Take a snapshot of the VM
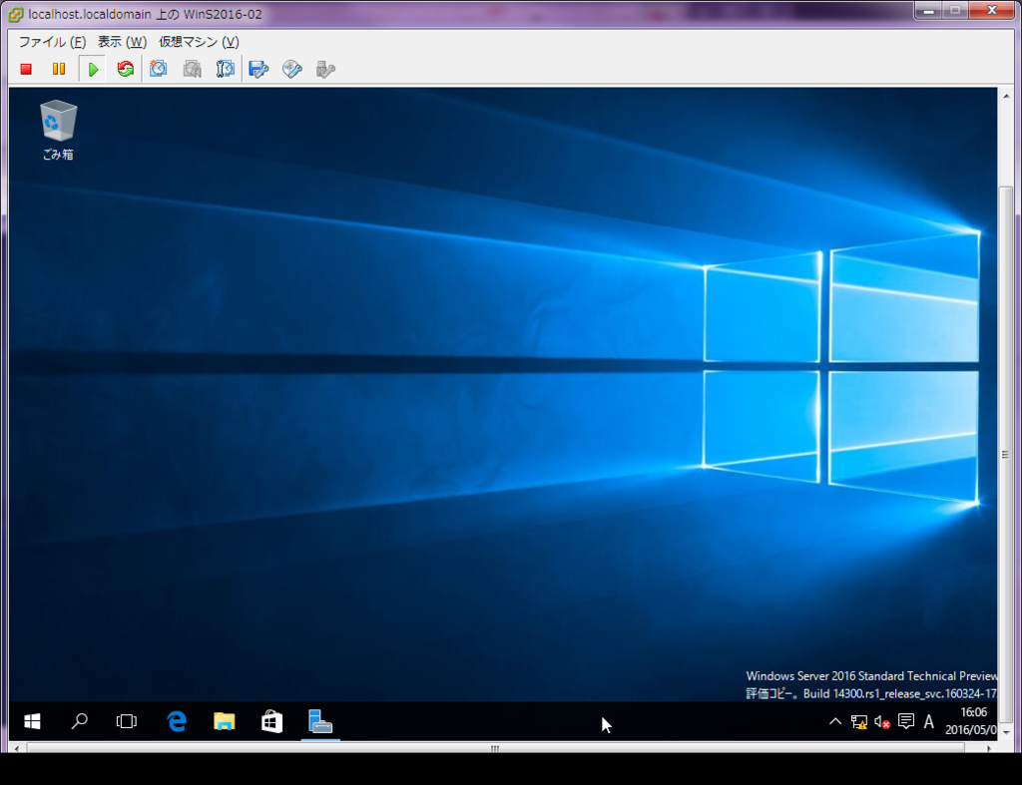 (x=158, y=68)
